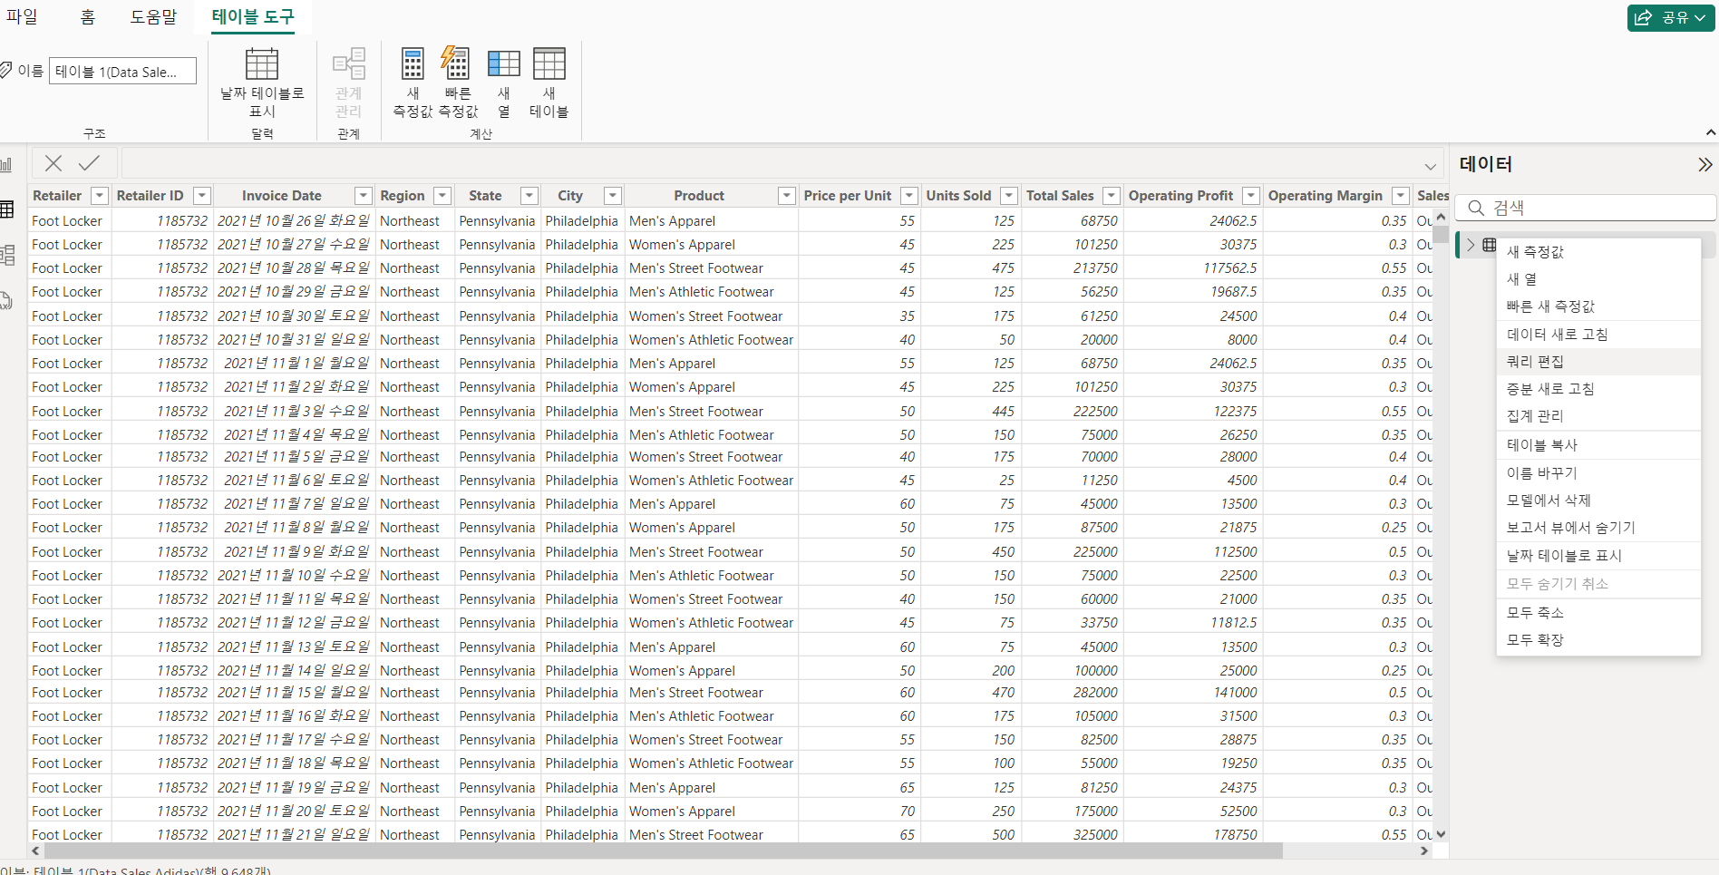Screen dimensions: 1719x875
Task: Cancel formula with X icon
Action: click(x=53, y=163)
